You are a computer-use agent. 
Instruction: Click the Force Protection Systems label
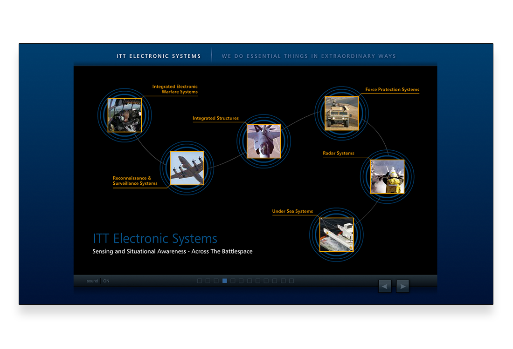tap(392, 89)
